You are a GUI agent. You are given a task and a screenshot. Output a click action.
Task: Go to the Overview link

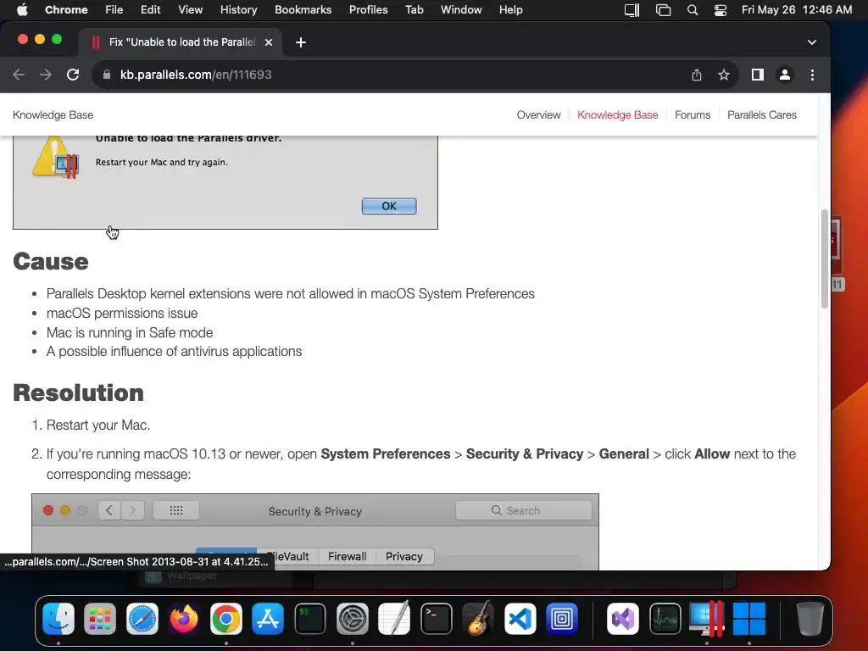(x=538, y=115)
